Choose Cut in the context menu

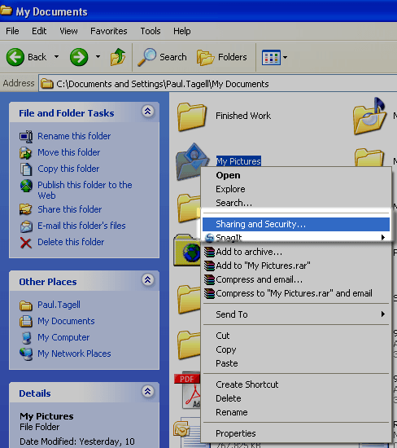click(x=295, y=336)
